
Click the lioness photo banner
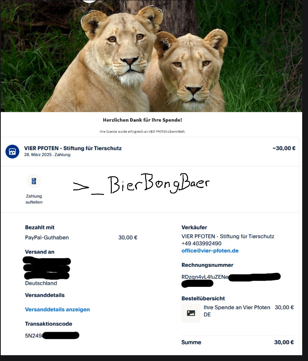(x=151, y=56)
